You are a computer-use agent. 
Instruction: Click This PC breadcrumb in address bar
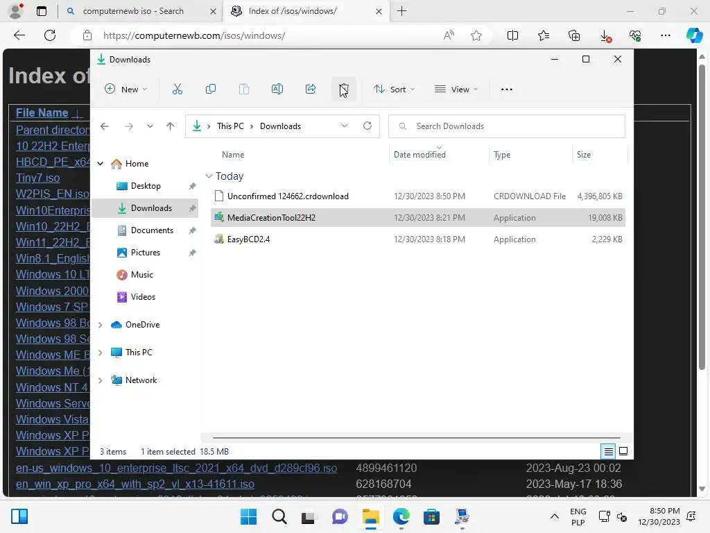click(x=230, y=126)
